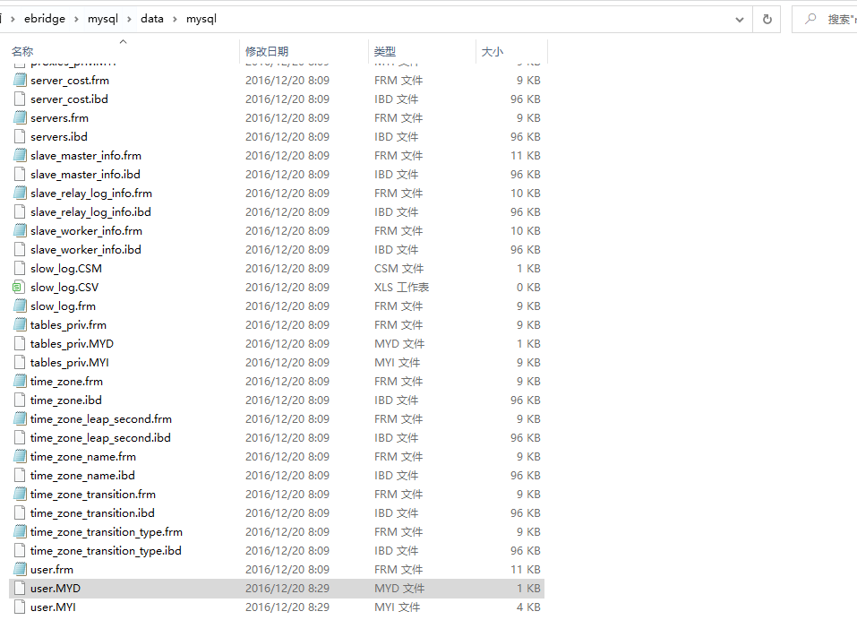The width and height of the screenshot is (857, 620).
Task: Select server_cost.frm file icon
Action: [x=20, y=81]
